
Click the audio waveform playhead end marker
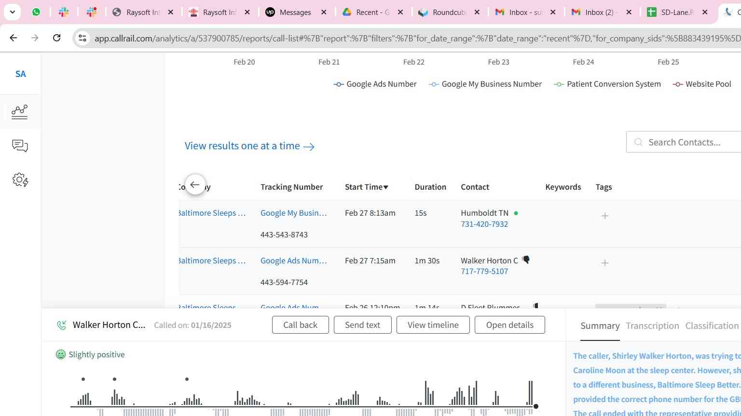coord(535,407)
